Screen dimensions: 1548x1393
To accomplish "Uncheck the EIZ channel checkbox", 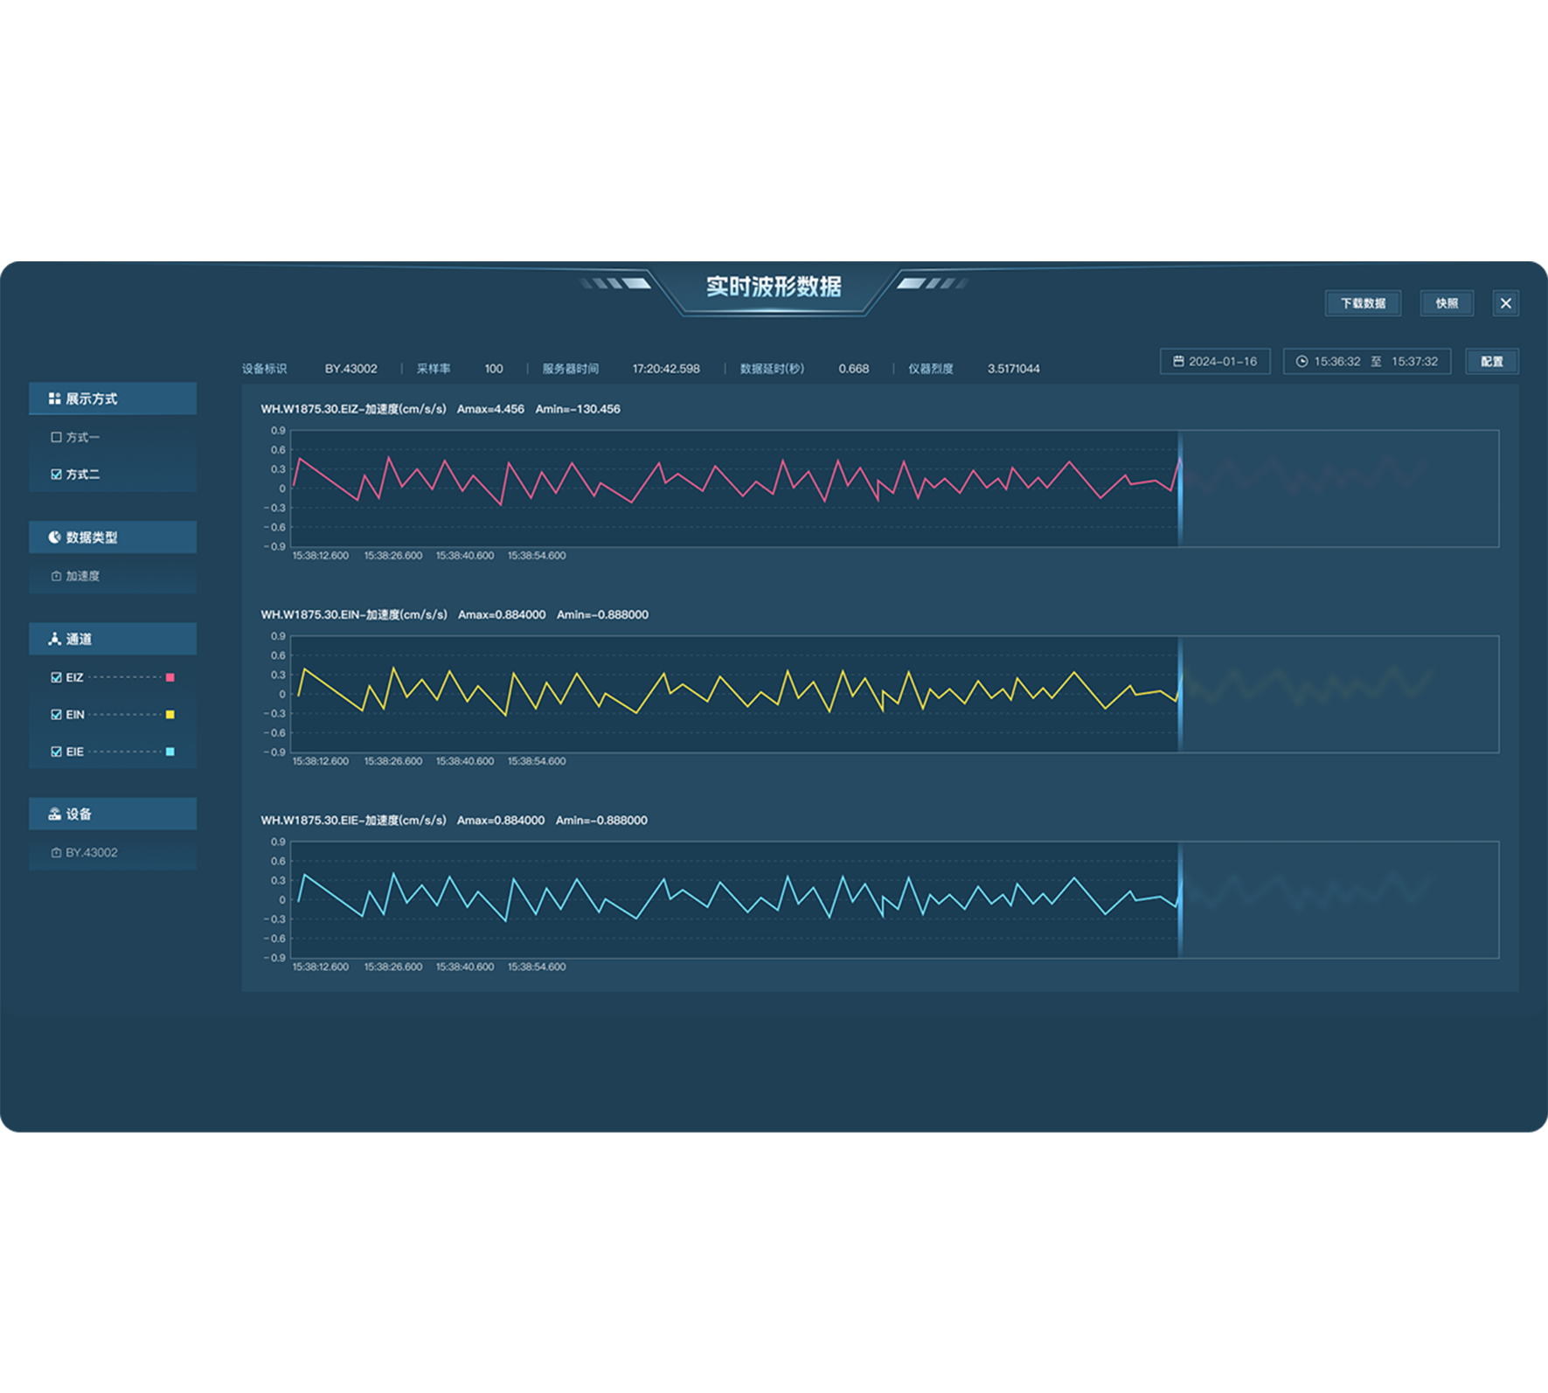I will coord(56,677).
